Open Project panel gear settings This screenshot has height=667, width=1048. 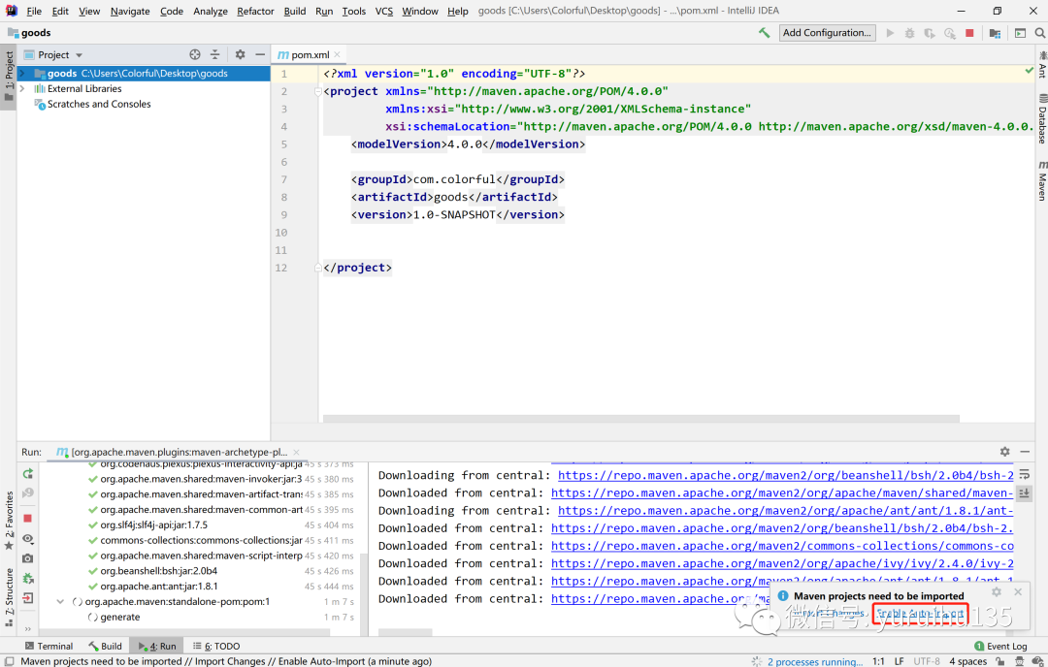pyautogui.click(x=240, y=54)
